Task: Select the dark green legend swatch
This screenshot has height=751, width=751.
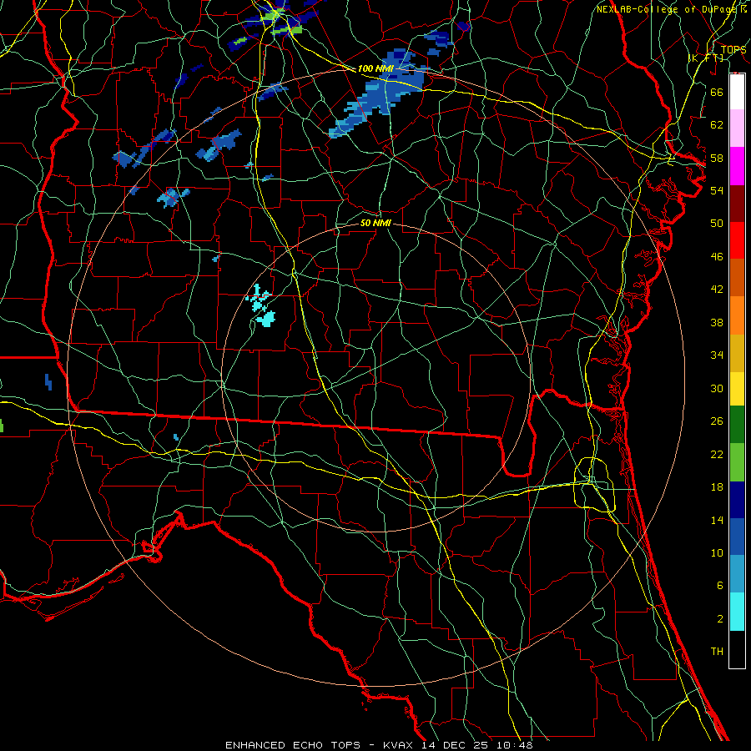Action: point(737,425)
